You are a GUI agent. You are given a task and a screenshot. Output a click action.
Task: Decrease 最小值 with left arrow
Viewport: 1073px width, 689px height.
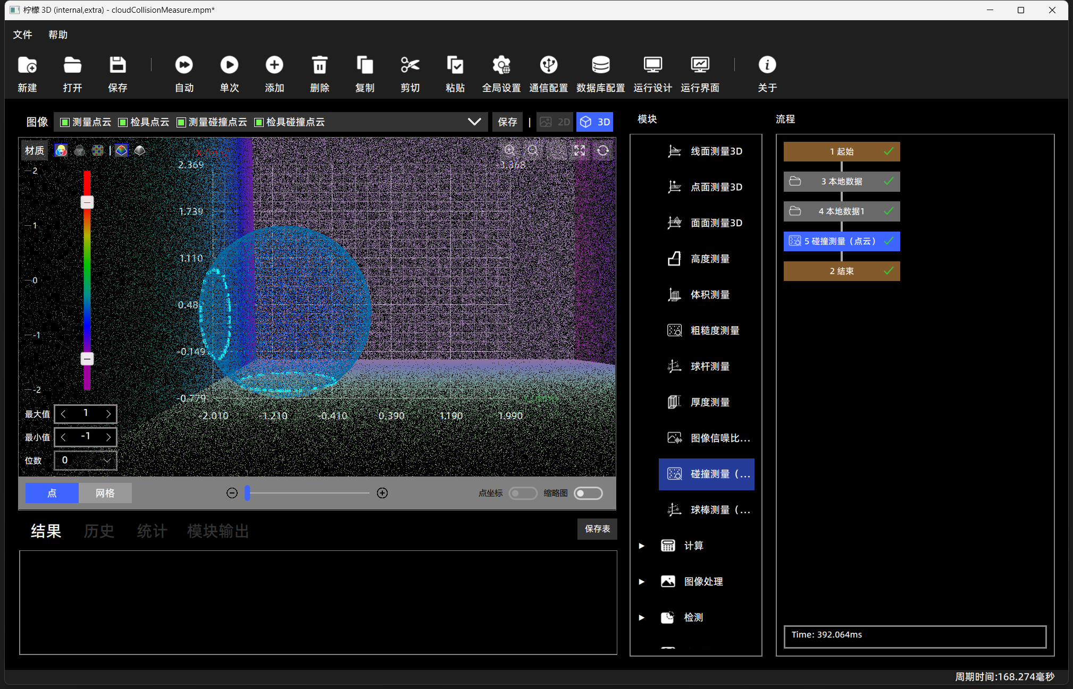[63, 437]
